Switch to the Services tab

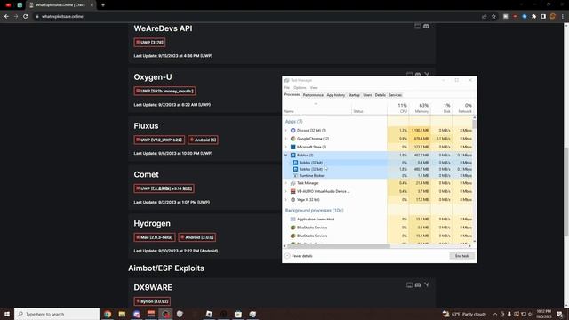395,95
